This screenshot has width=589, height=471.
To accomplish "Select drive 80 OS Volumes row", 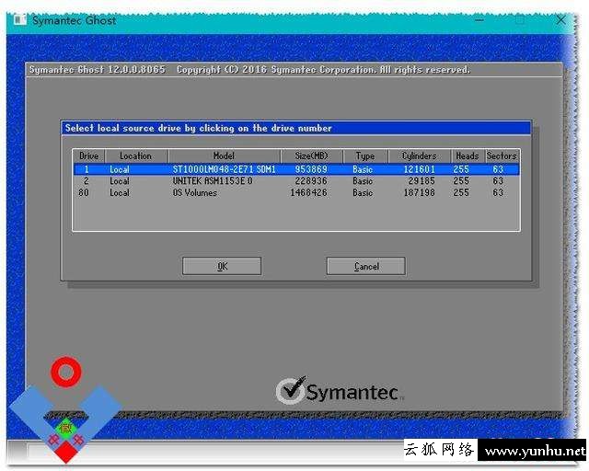I will tap(296, 192).
